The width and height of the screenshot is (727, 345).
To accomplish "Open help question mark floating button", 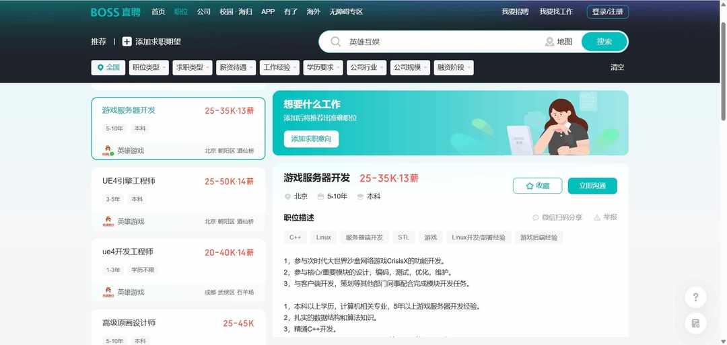I will pos(695,297).
